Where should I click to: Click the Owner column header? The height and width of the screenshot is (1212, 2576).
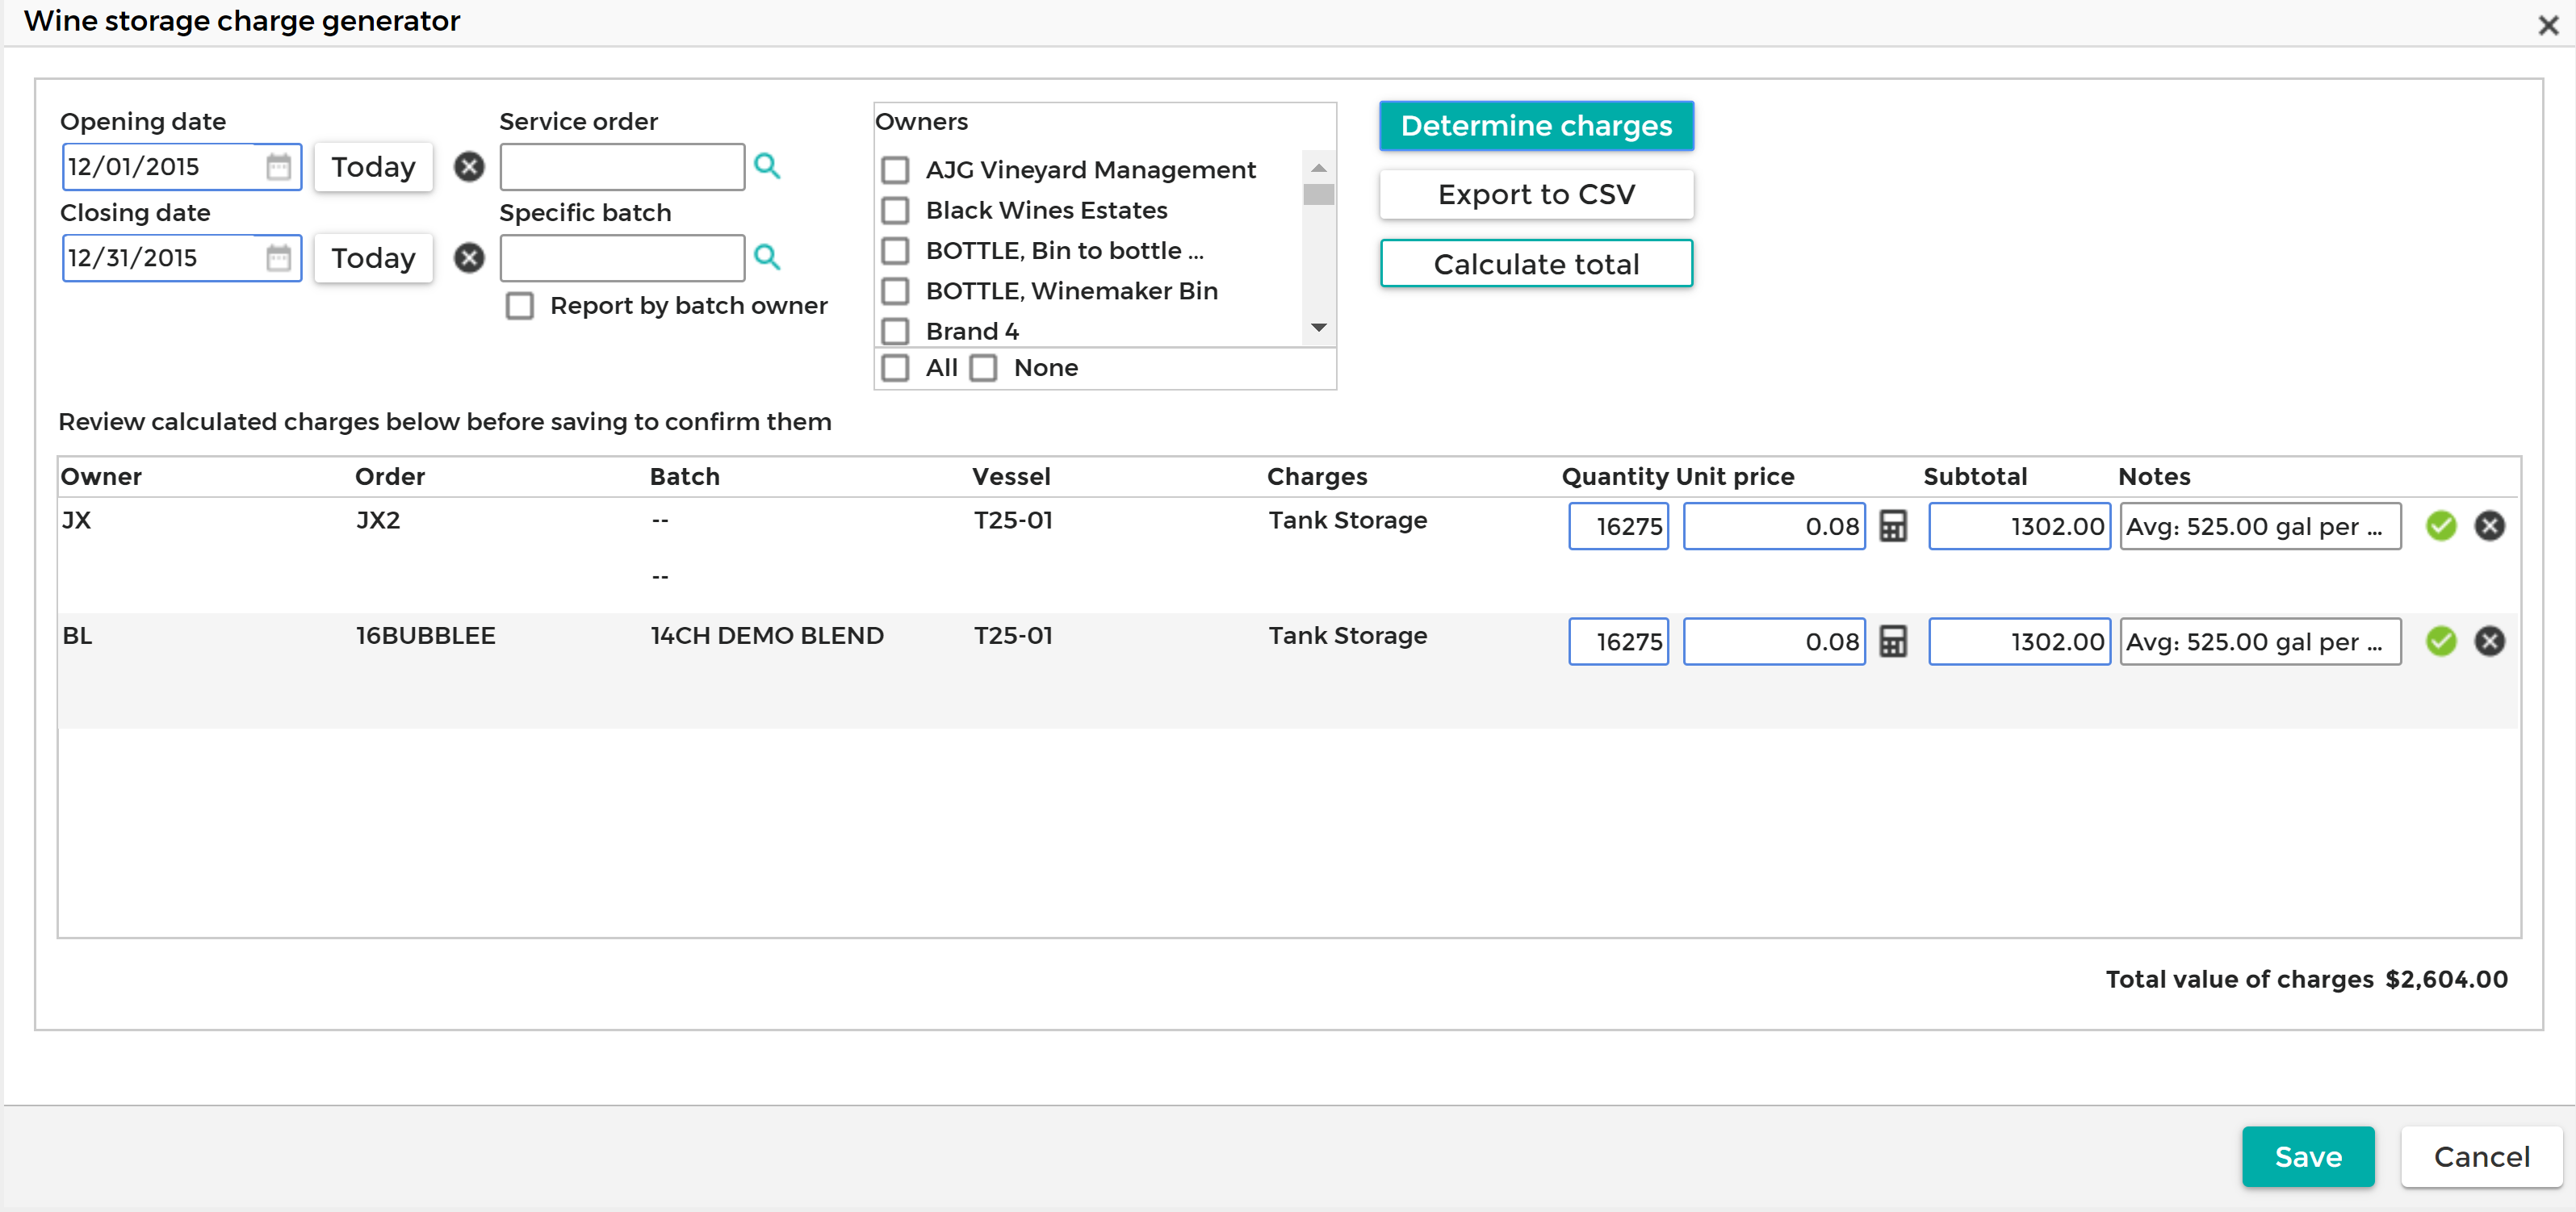101,477
